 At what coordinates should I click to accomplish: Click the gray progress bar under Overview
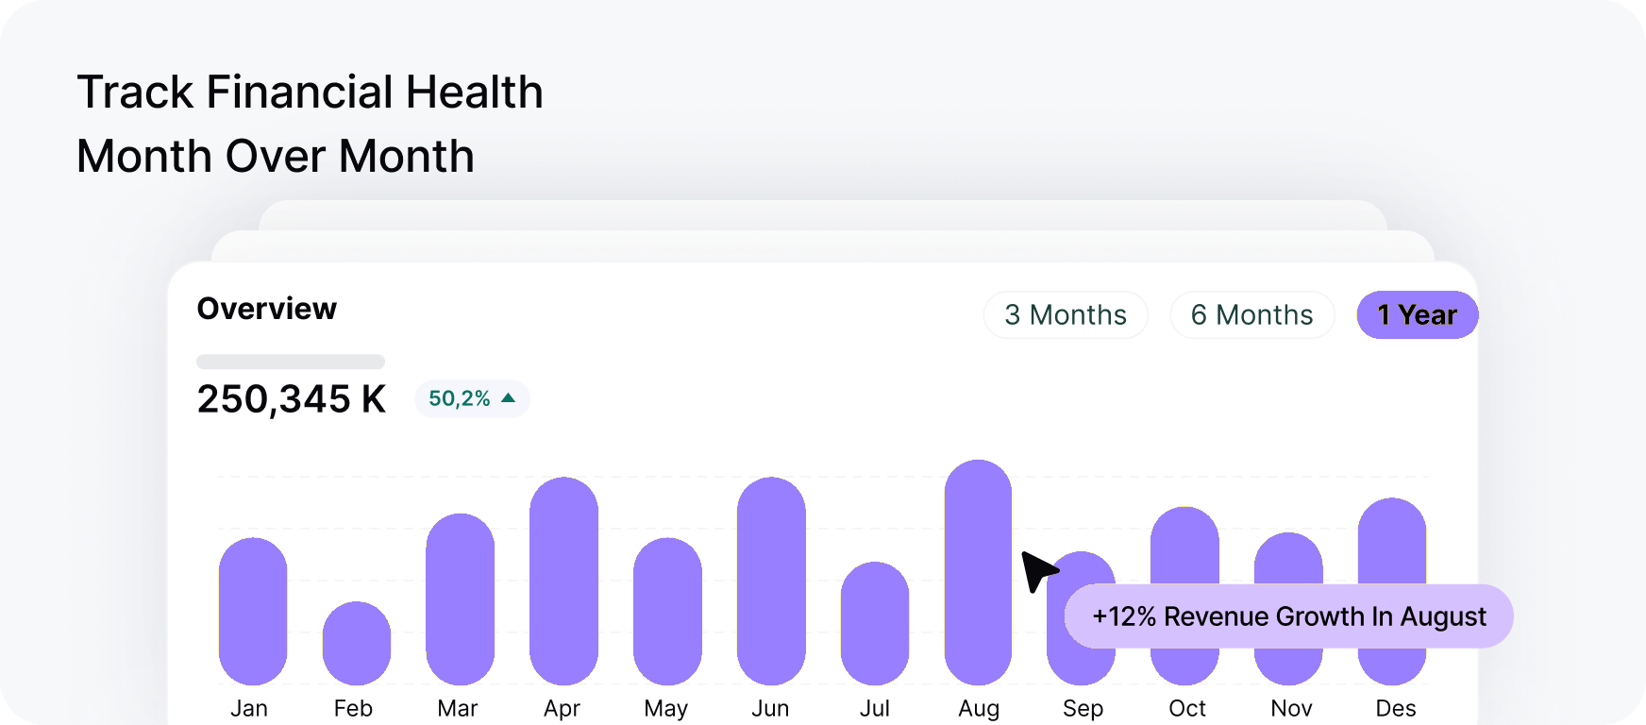pyautogui.click(x=291, y=362)
